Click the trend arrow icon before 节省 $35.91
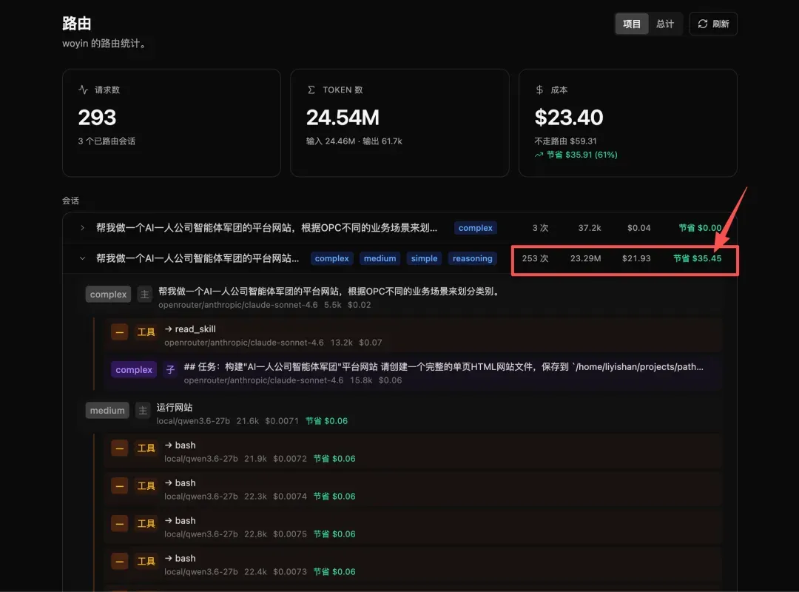799x592 pixels. (539, 155)
